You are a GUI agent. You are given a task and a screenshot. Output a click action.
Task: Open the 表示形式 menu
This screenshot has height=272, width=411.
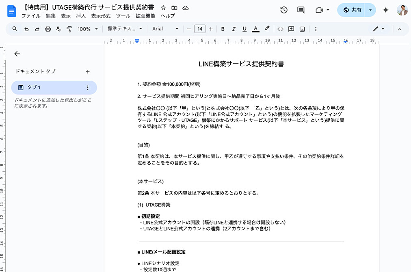[101, 16]
